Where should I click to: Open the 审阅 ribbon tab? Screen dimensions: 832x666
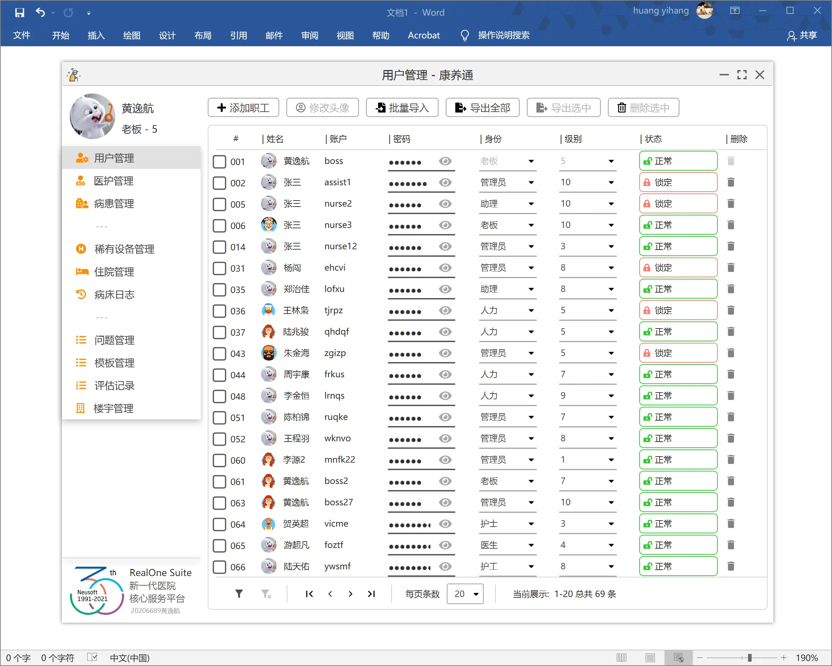[309, 36]
